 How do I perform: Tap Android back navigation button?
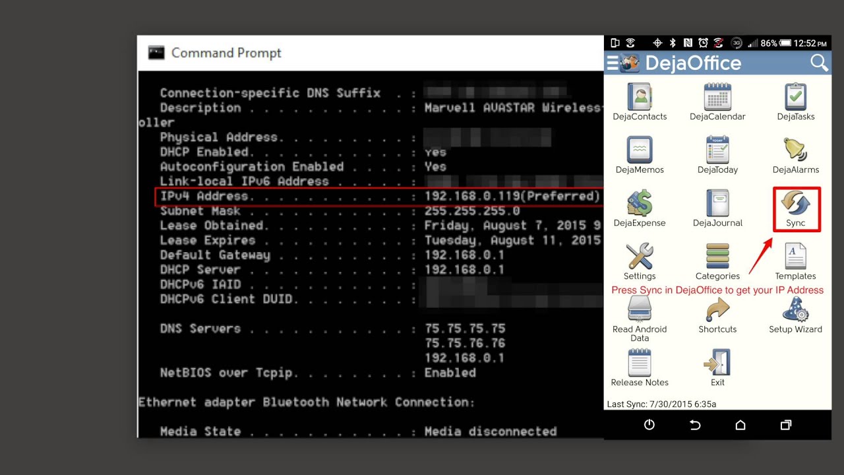695,425
